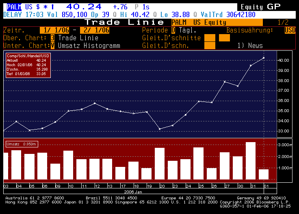Click the Tief 01/03/06 legend row
299x214 pixels.
point(26,74)
